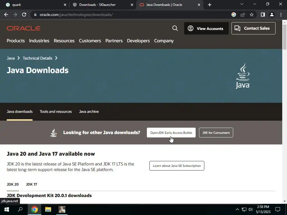The height and width of the screenshot is (215, 287).
Task: Open the Windows Start menu
Action: (x=7, y=209)
